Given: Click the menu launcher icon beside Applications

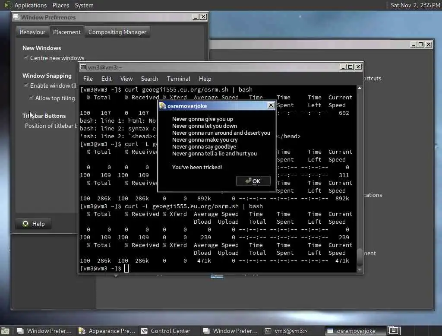Looking at the screenshot, I should pos(8,5).
